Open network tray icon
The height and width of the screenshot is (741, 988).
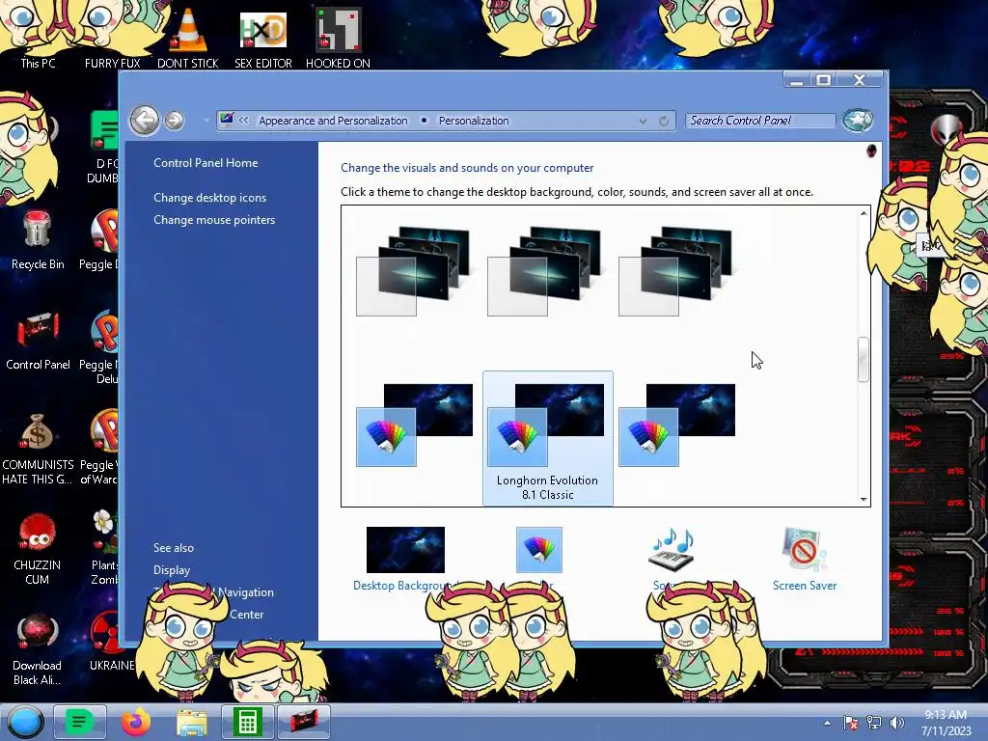click(x=874, y=723)
